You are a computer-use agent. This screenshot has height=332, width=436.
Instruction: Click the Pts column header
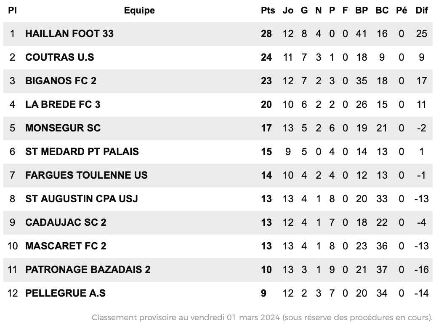[268, 11]
